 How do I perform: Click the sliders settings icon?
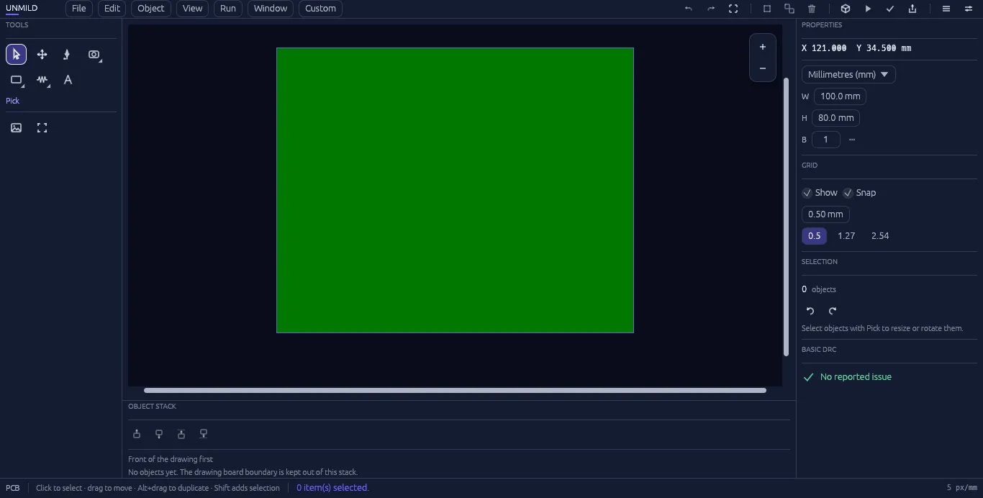tap(969, 9)
